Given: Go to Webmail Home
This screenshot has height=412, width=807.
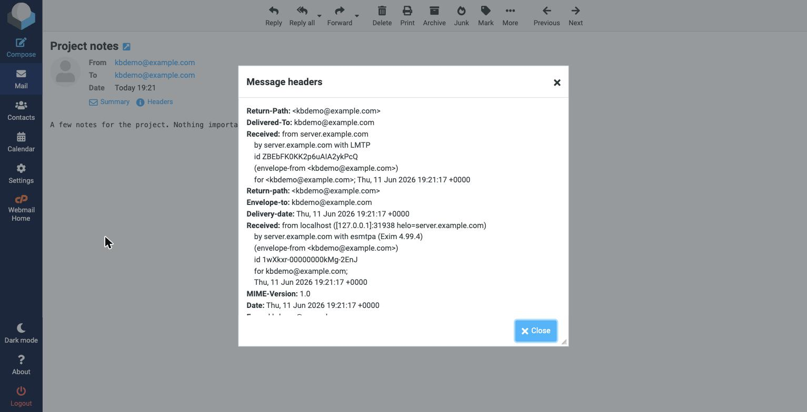Looking at the screenshot, I should (21, 208).
